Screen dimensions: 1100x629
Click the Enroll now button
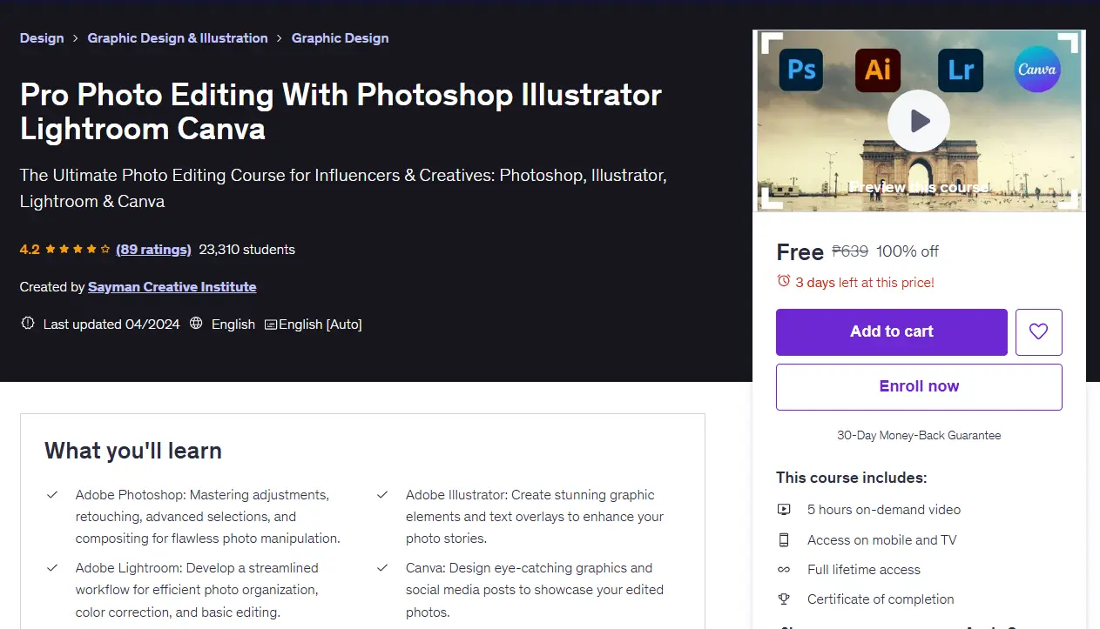coord(919,386)
